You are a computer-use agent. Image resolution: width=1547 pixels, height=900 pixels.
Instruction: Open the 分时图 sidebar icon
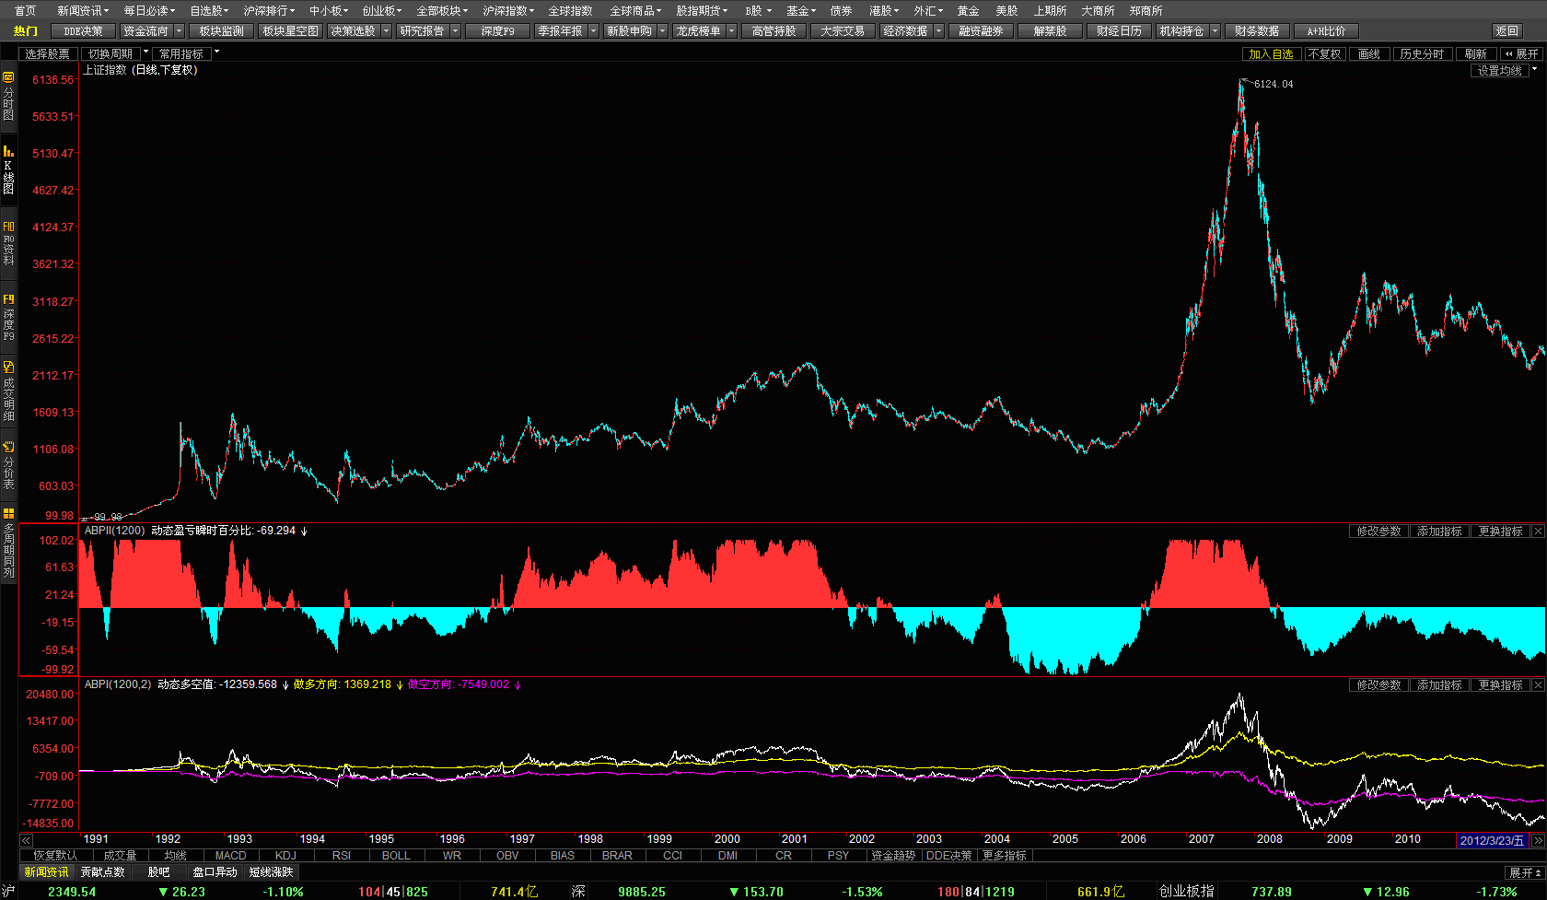(x=8, y=96)
